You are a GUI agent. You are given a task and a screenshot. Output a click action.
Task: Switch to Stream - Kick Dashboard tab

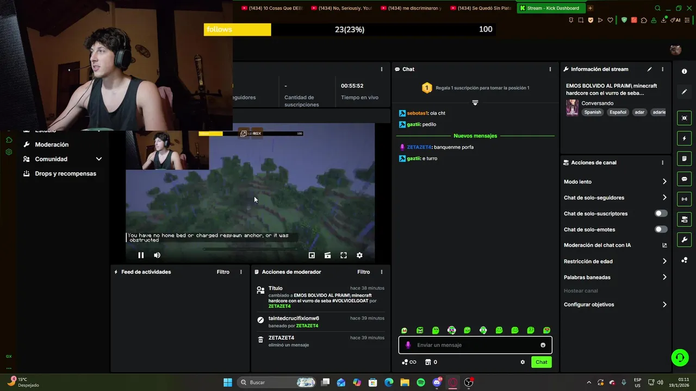tap(550, 8)
